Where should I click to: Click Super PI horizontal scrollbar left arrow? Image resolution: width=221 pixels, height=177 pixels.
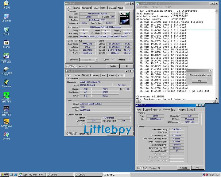click(x=137, y=101)
